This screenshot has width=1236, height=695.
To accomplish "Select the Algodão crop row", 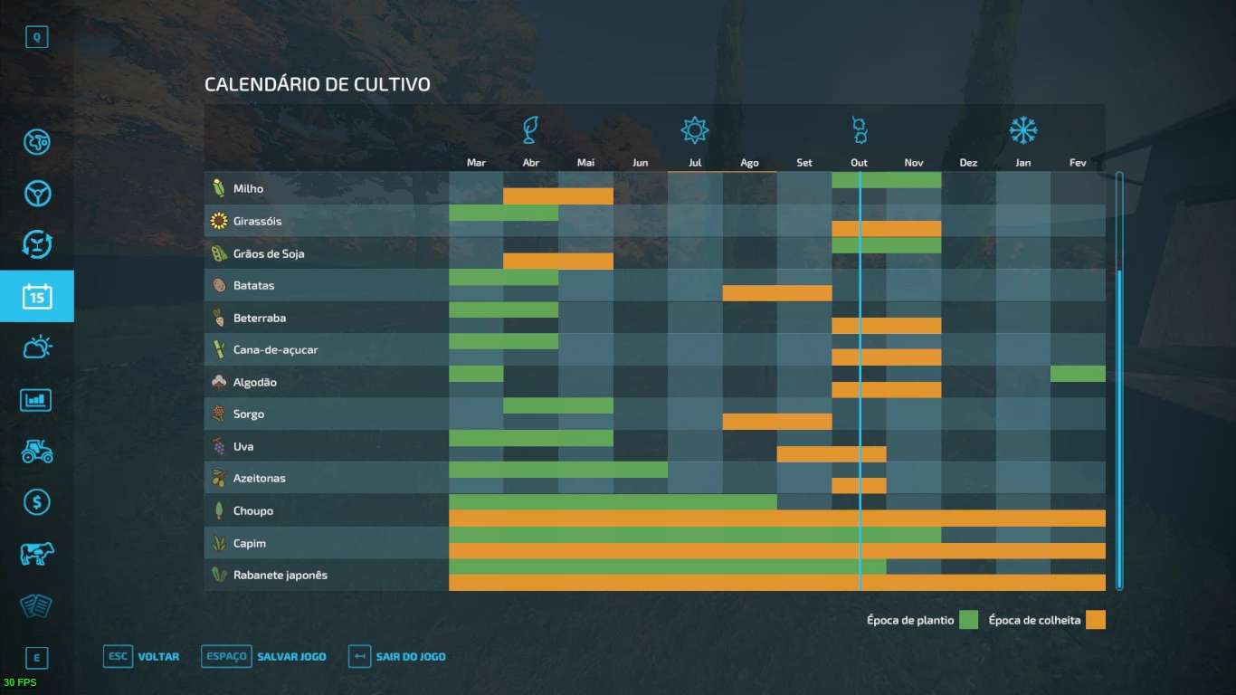I will [x=254, y=382].
